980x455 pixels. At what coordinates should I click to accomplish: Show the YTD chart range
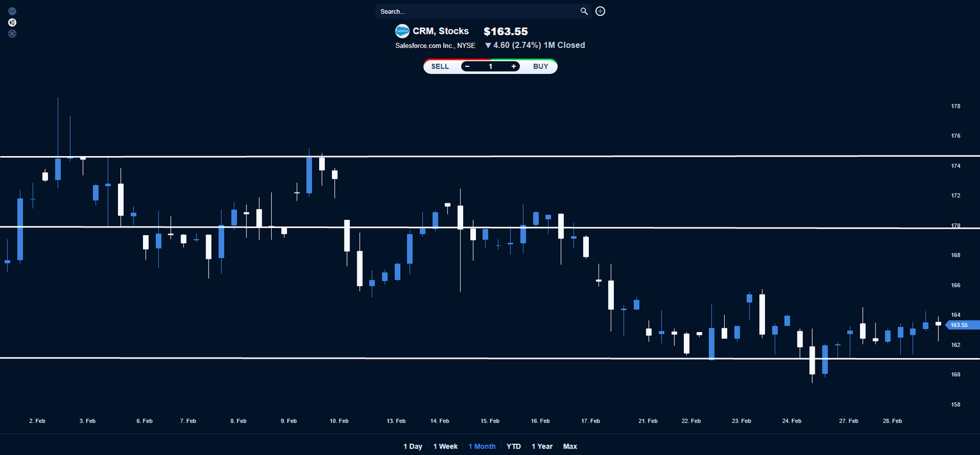514,446
